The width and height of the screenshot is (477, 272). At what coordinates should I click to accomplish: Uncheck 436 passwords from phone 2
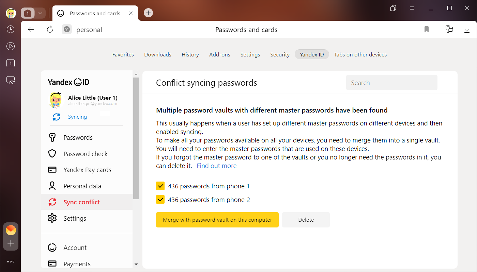[160, 200]
